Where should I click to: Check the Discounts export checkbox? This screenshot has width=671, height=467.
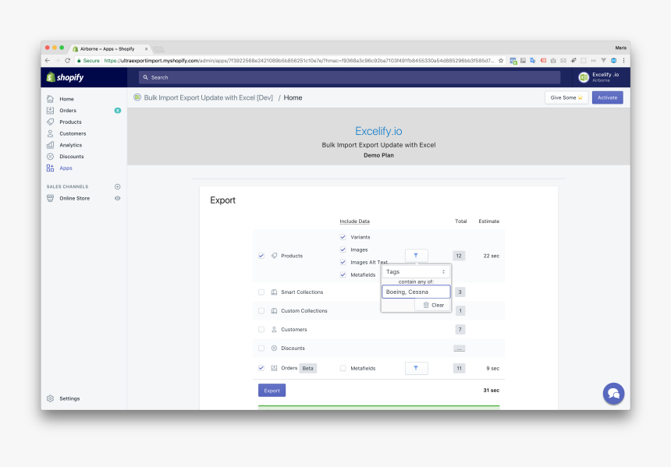tap(261, 348)
